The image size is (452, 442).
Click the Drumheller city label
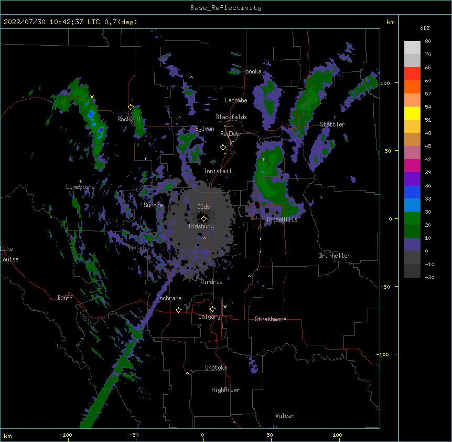[335, 256]
